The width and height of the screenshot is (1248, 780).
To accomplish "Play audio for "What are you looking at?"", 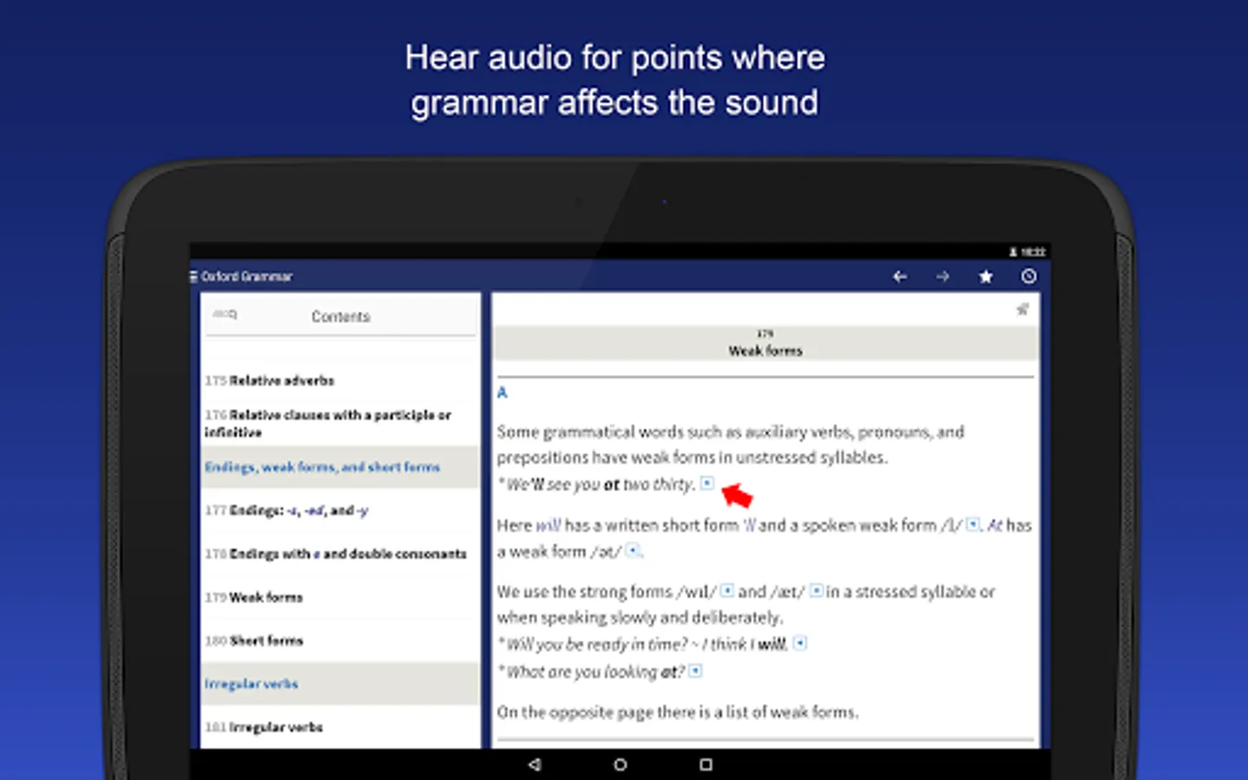I will pos(695,671).
